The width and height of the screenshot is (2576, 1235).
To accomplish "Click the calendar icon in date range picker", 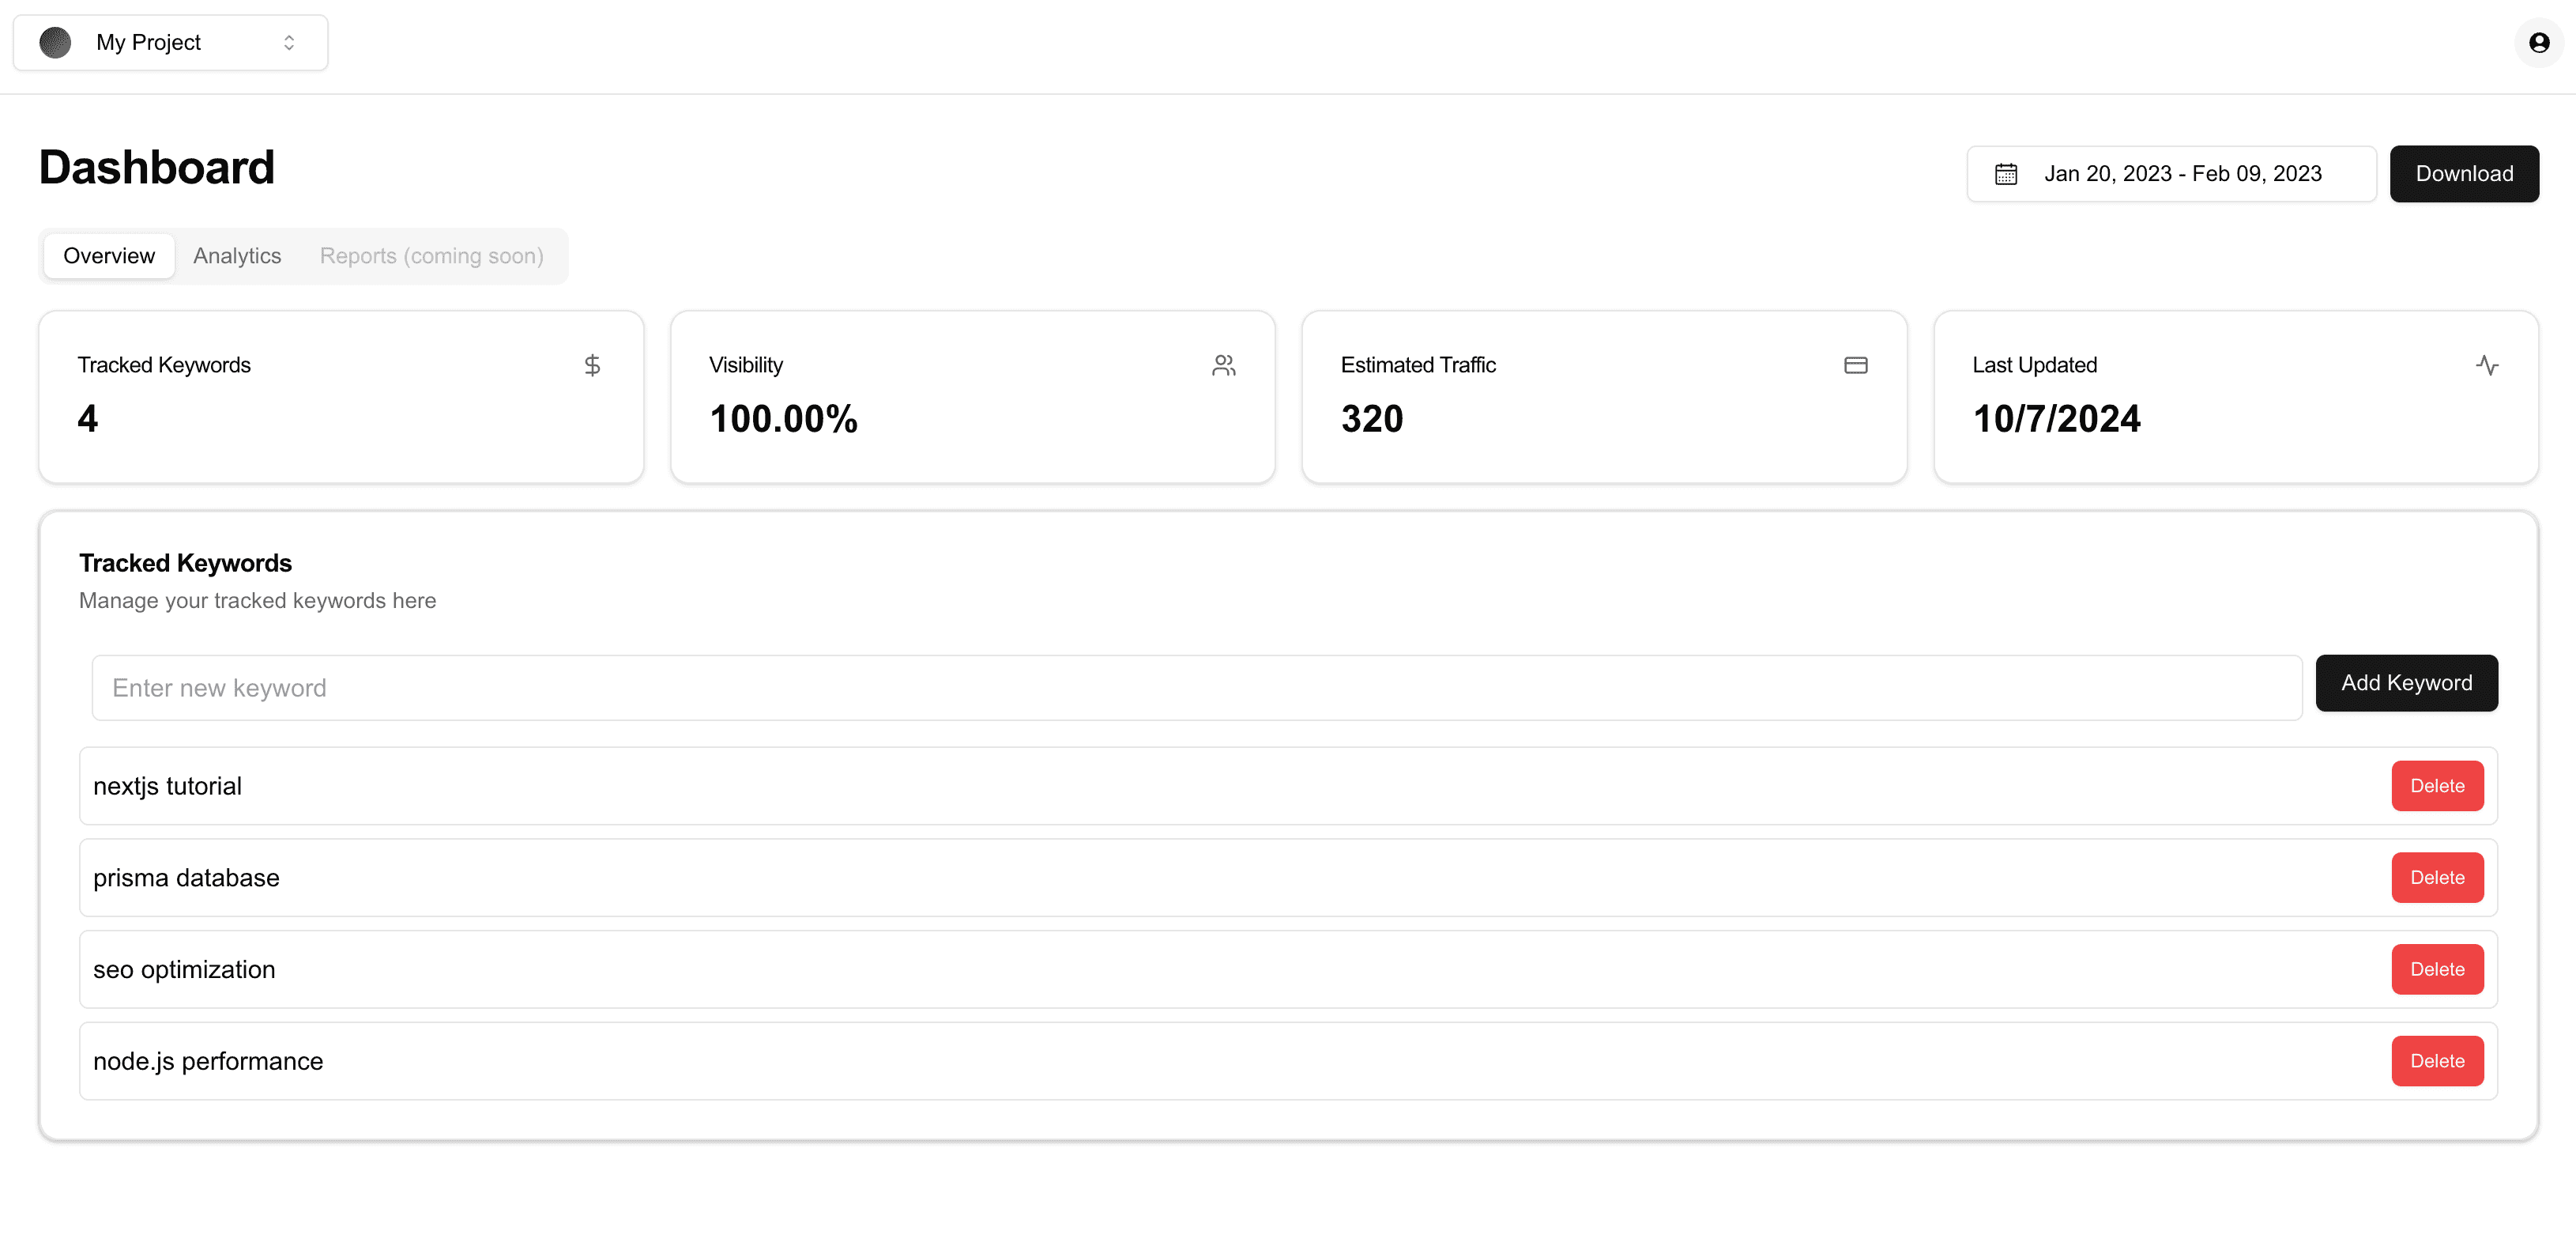I will (x=2006, y=174).
